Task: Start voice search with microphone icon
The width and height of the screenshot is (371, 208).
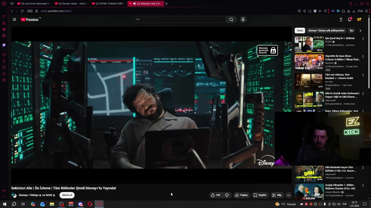Action: pyautogui.click(x=243, y=19)
